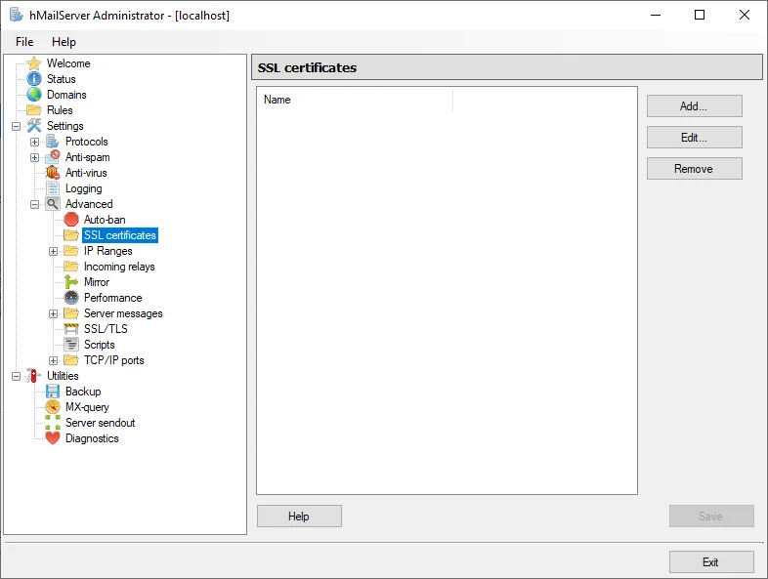Open Diagnostics under Utilities
This screenshot has width=768, height=579.
(x=92, y=438)
